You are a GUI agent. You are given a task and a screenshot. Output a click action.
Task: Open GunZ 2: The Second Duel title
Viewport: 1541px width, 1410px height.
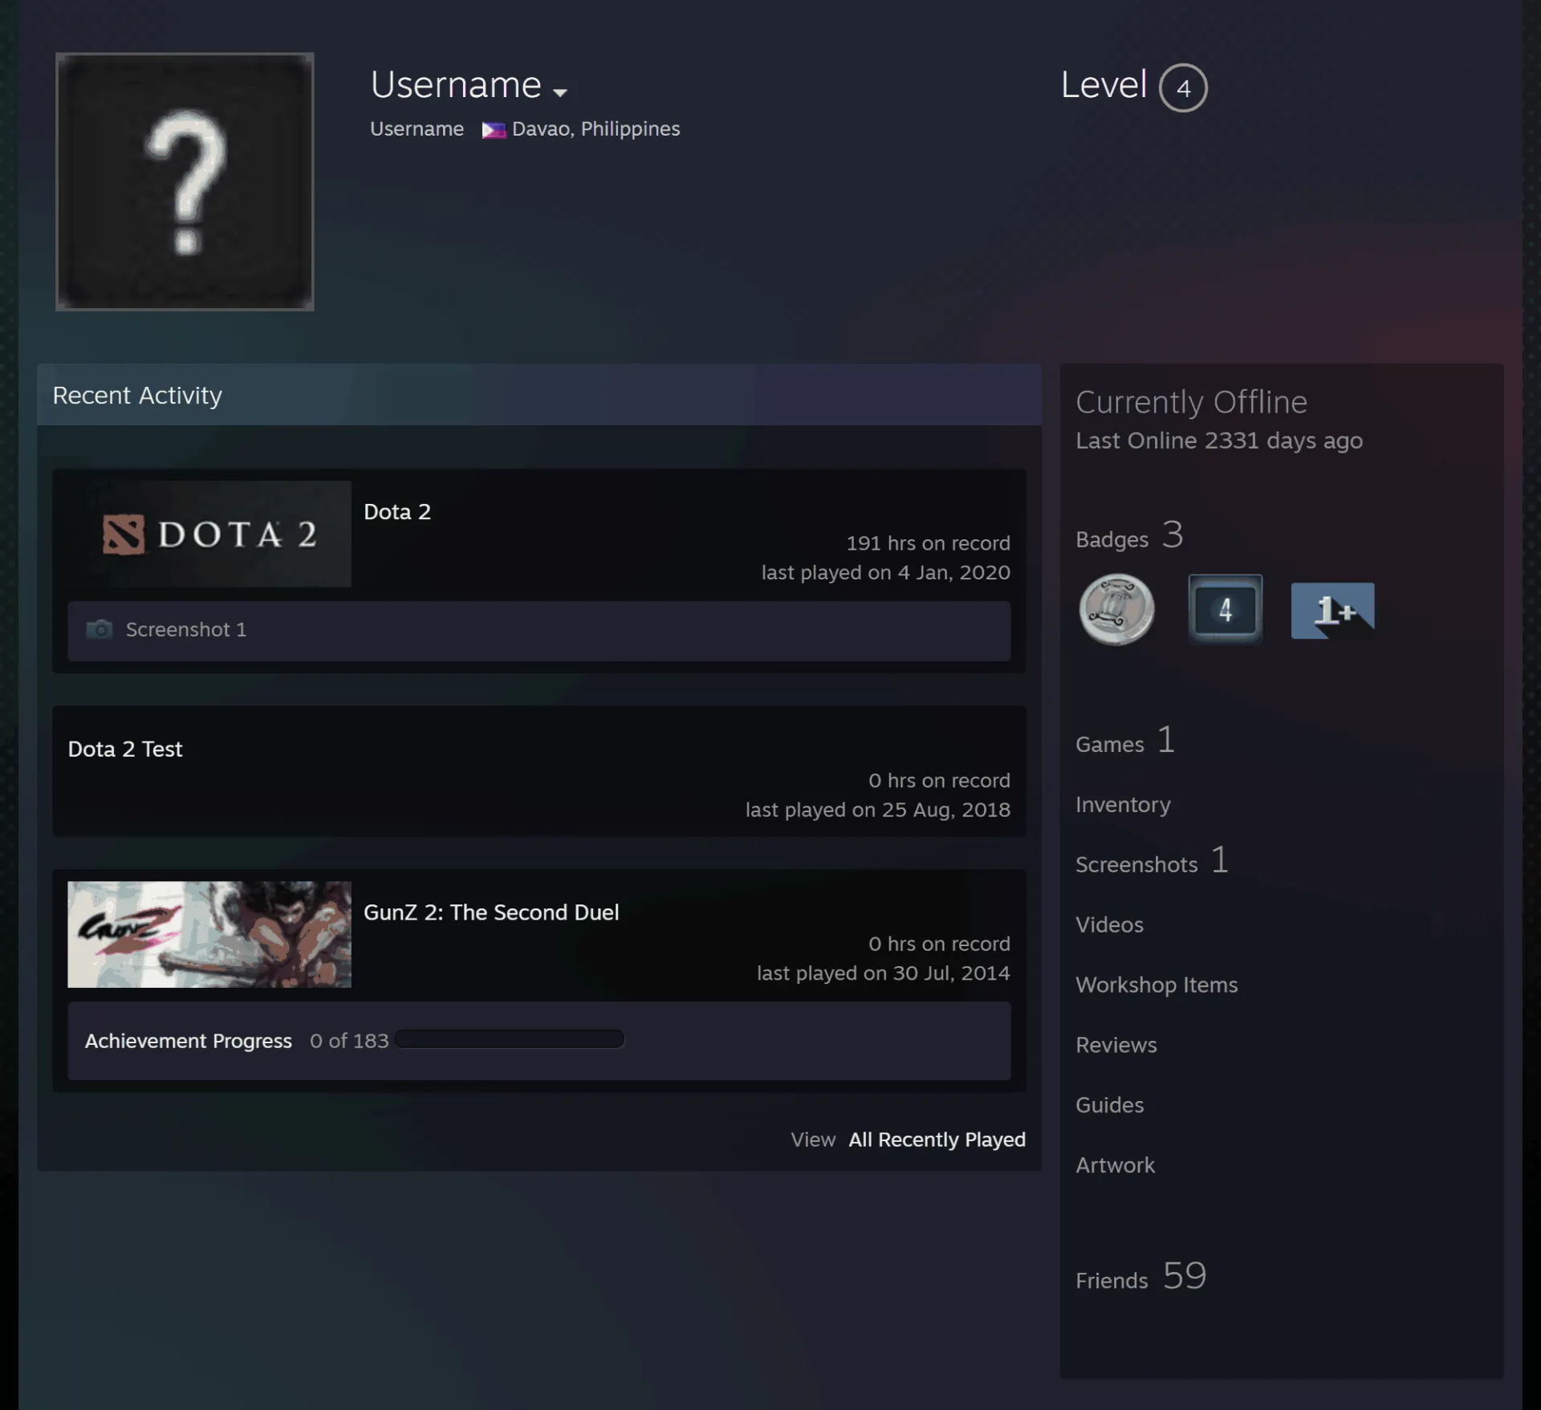pyautogui.click(x=491, y=912)
